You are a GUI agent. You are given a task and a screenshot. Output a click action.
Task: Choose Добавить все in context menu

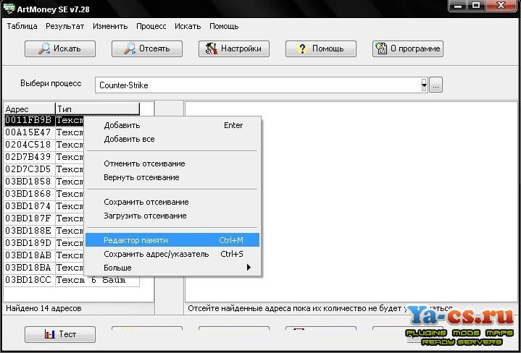172,139
